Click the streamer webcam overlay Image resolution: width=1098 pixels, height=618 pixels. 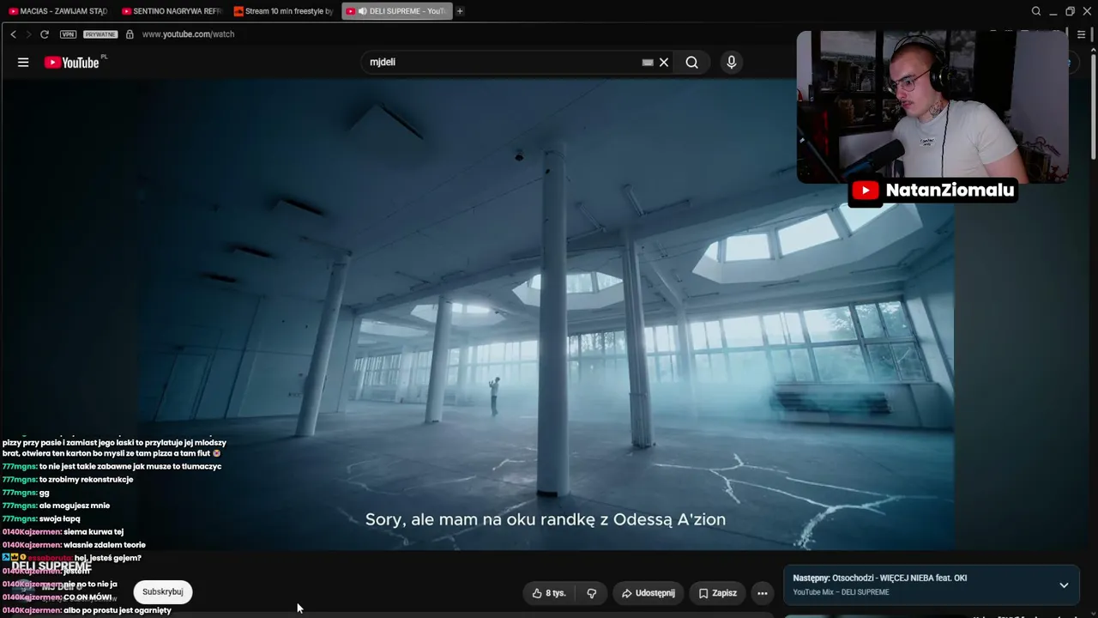pos(932,107)
